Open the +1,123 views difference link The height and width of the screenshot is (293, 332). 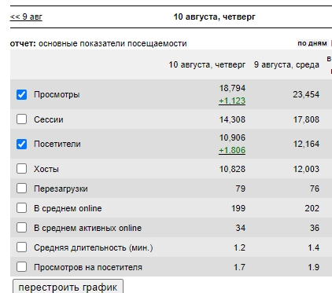pos(232,101)
